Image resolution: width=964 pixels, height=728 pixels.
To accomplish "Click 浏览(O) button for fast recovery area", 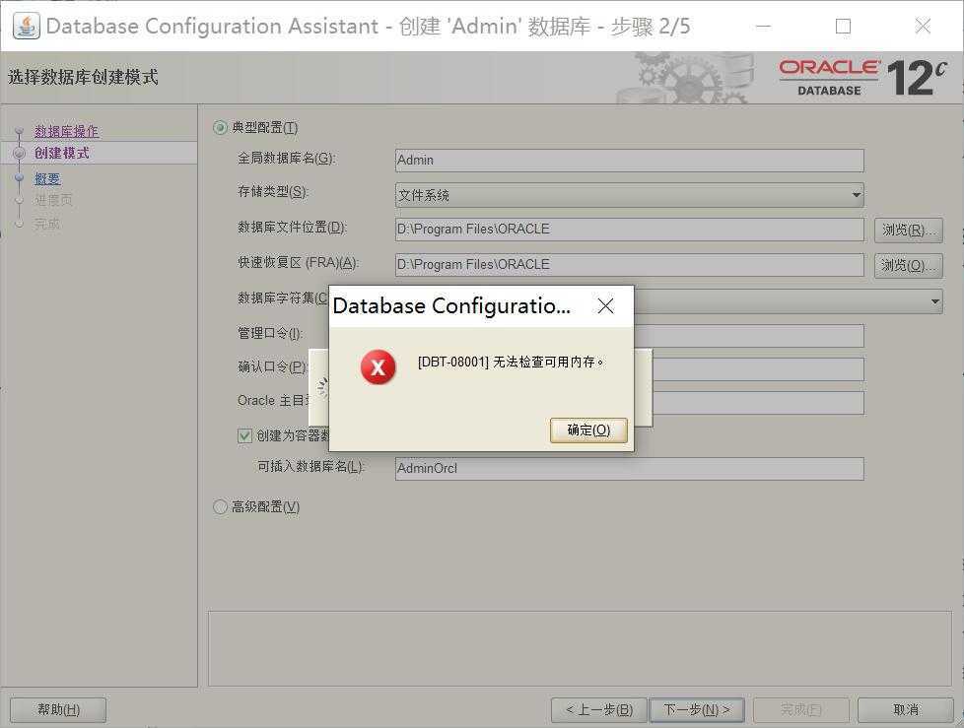I will (908, 265).
